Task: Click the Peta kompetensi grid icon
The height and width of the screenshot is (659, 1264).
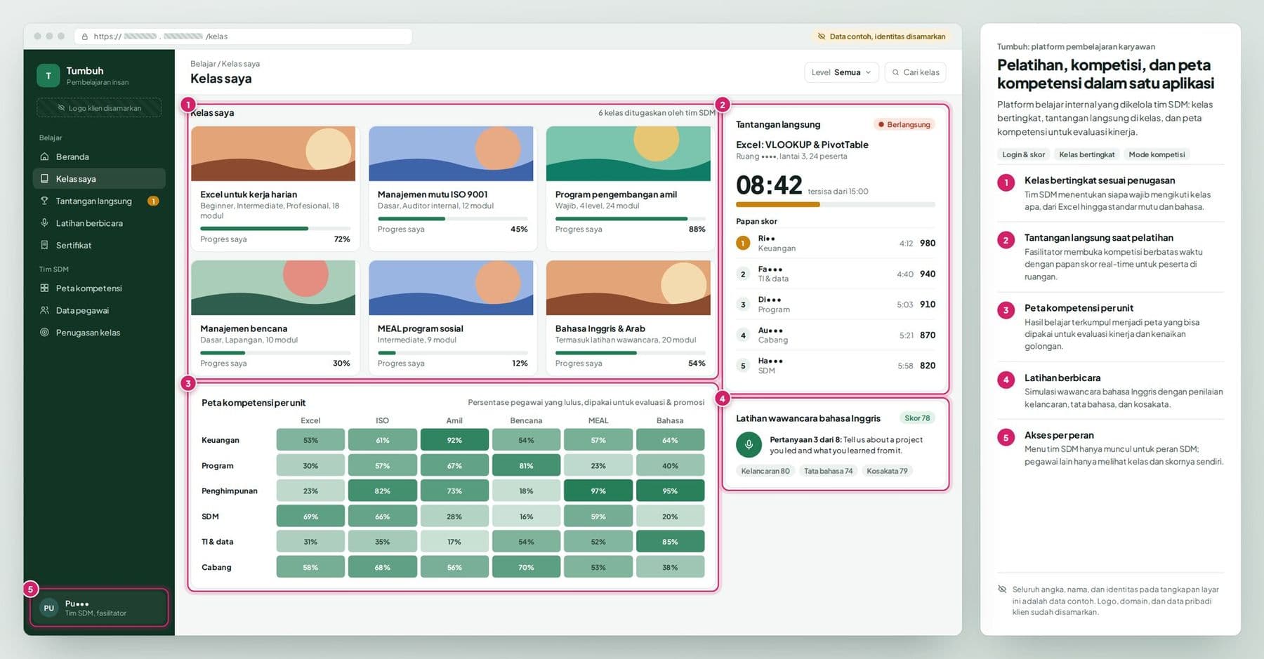Action: point(44,288)
